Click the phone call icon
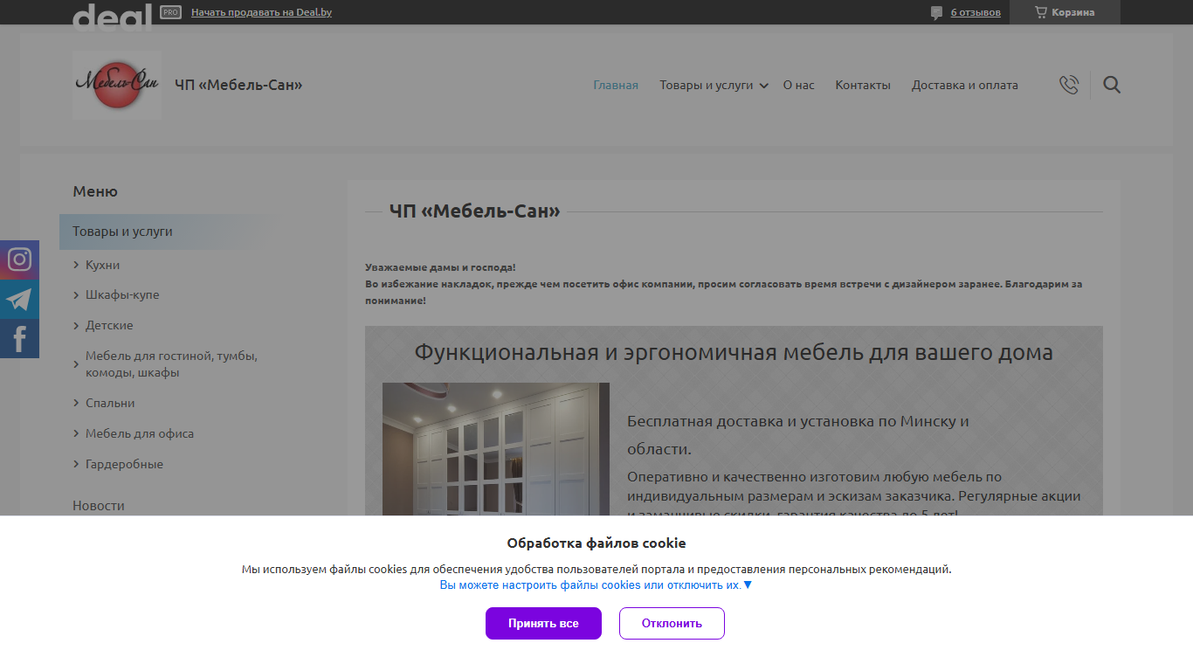 tap(1069, 85)
